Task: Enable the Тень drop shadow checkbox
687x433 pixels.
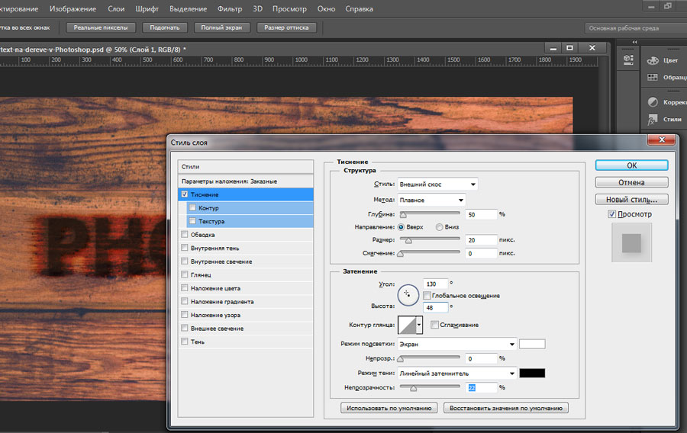Action: click(x=185, y=342)
